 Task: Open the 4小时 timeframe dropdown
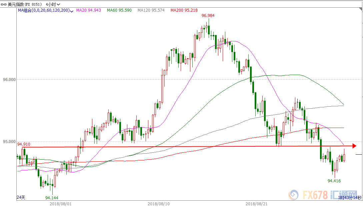53,4
